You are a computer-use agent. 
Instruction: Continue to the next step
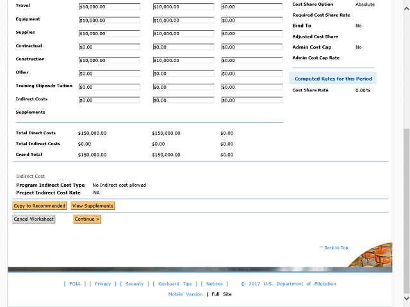[x=87, y=219]
